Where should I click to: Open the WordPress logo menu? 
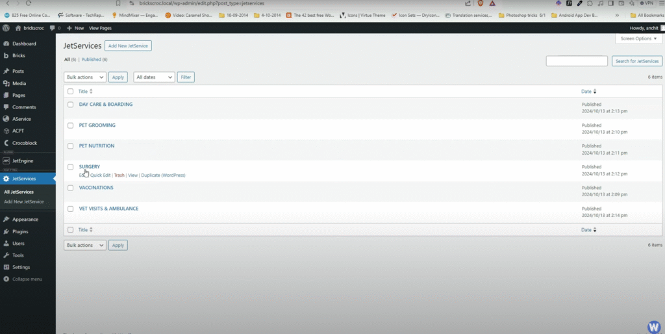(x=6, y=28)
